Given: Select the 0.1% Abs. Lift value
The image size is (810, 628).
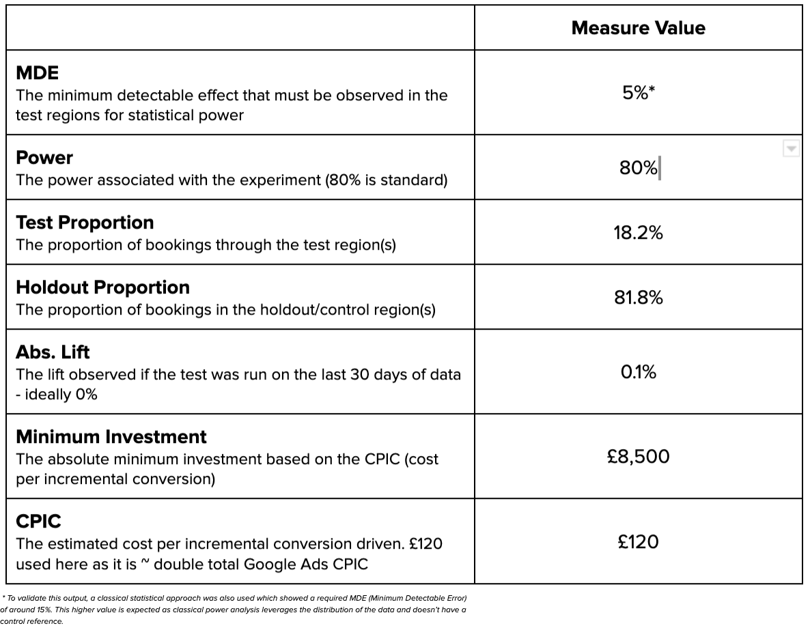Looking at the screenshot, I should tap(638, 372).
